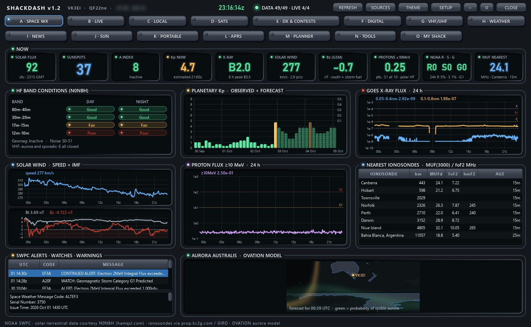Screen dimensions: 531x327
Task: Sort by the km column header
Action: tap(418, 174)
